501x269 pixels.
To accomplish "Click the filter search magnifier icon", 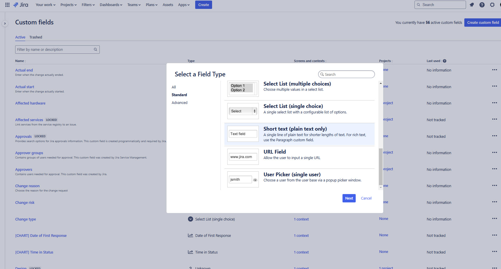I will pos(95,49).
